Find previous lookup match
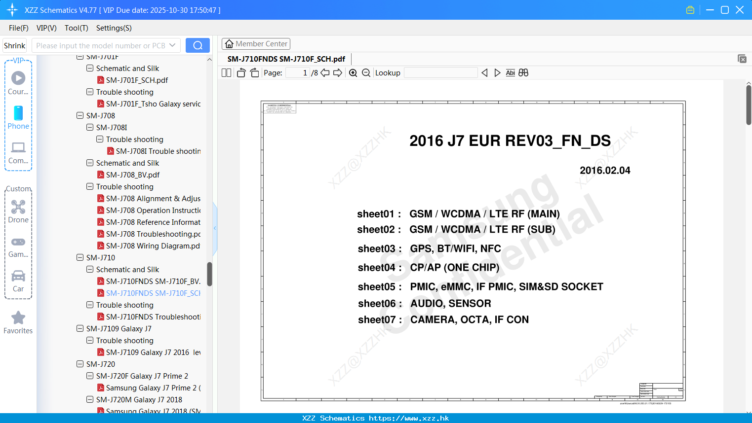The width and height of the screenshot is (752, 423). click(x=484, y=72)
